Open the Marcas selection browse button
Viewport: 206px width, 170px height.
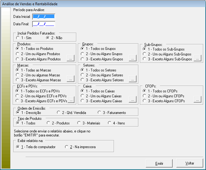(x=71, y=79)
